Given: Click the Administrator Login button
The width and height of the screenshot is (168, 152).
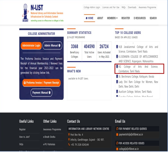Looking at the screenshot, I should [31, 45].
